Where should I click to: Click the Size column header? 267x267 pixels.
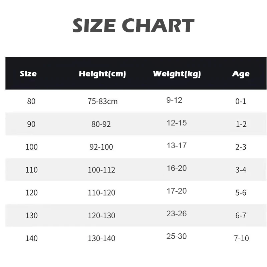click(x=28, y=74)
